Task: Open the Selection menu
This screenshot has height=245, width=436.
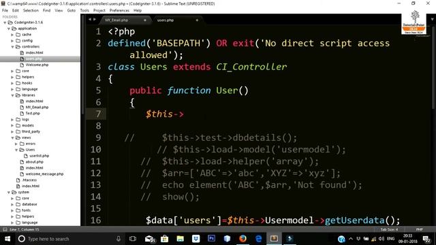Action: pos(31,11)
